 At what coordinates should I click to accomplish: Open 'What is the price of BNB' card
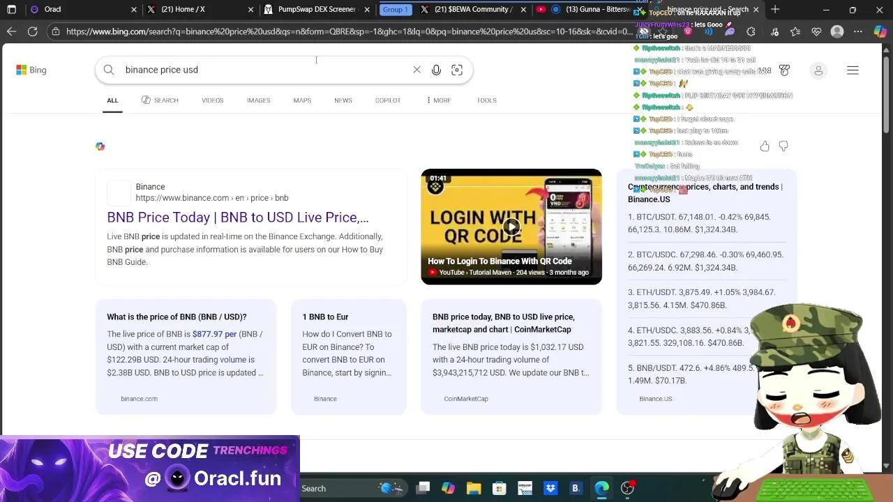coord(186,357)
